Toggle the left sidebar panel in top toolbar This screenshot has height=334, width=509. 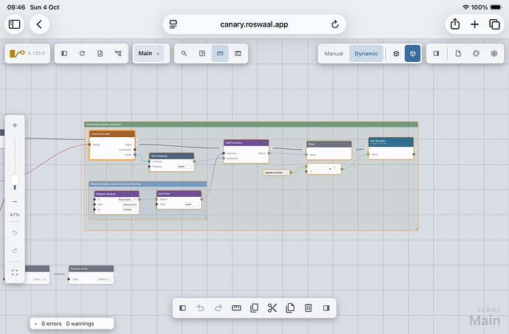tap(64, 53)
